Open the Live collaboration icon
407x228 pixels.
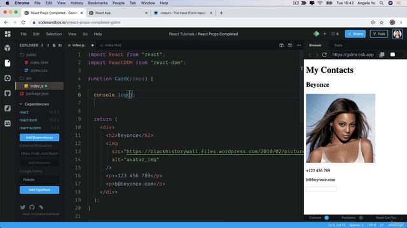8,123
